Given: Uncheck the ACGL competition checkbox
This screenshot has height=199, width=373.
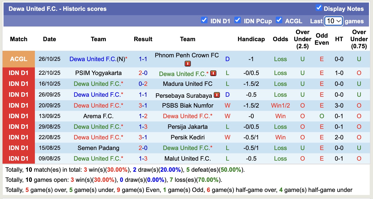Looking at the screenshot, I should click(x=279, y=20).
